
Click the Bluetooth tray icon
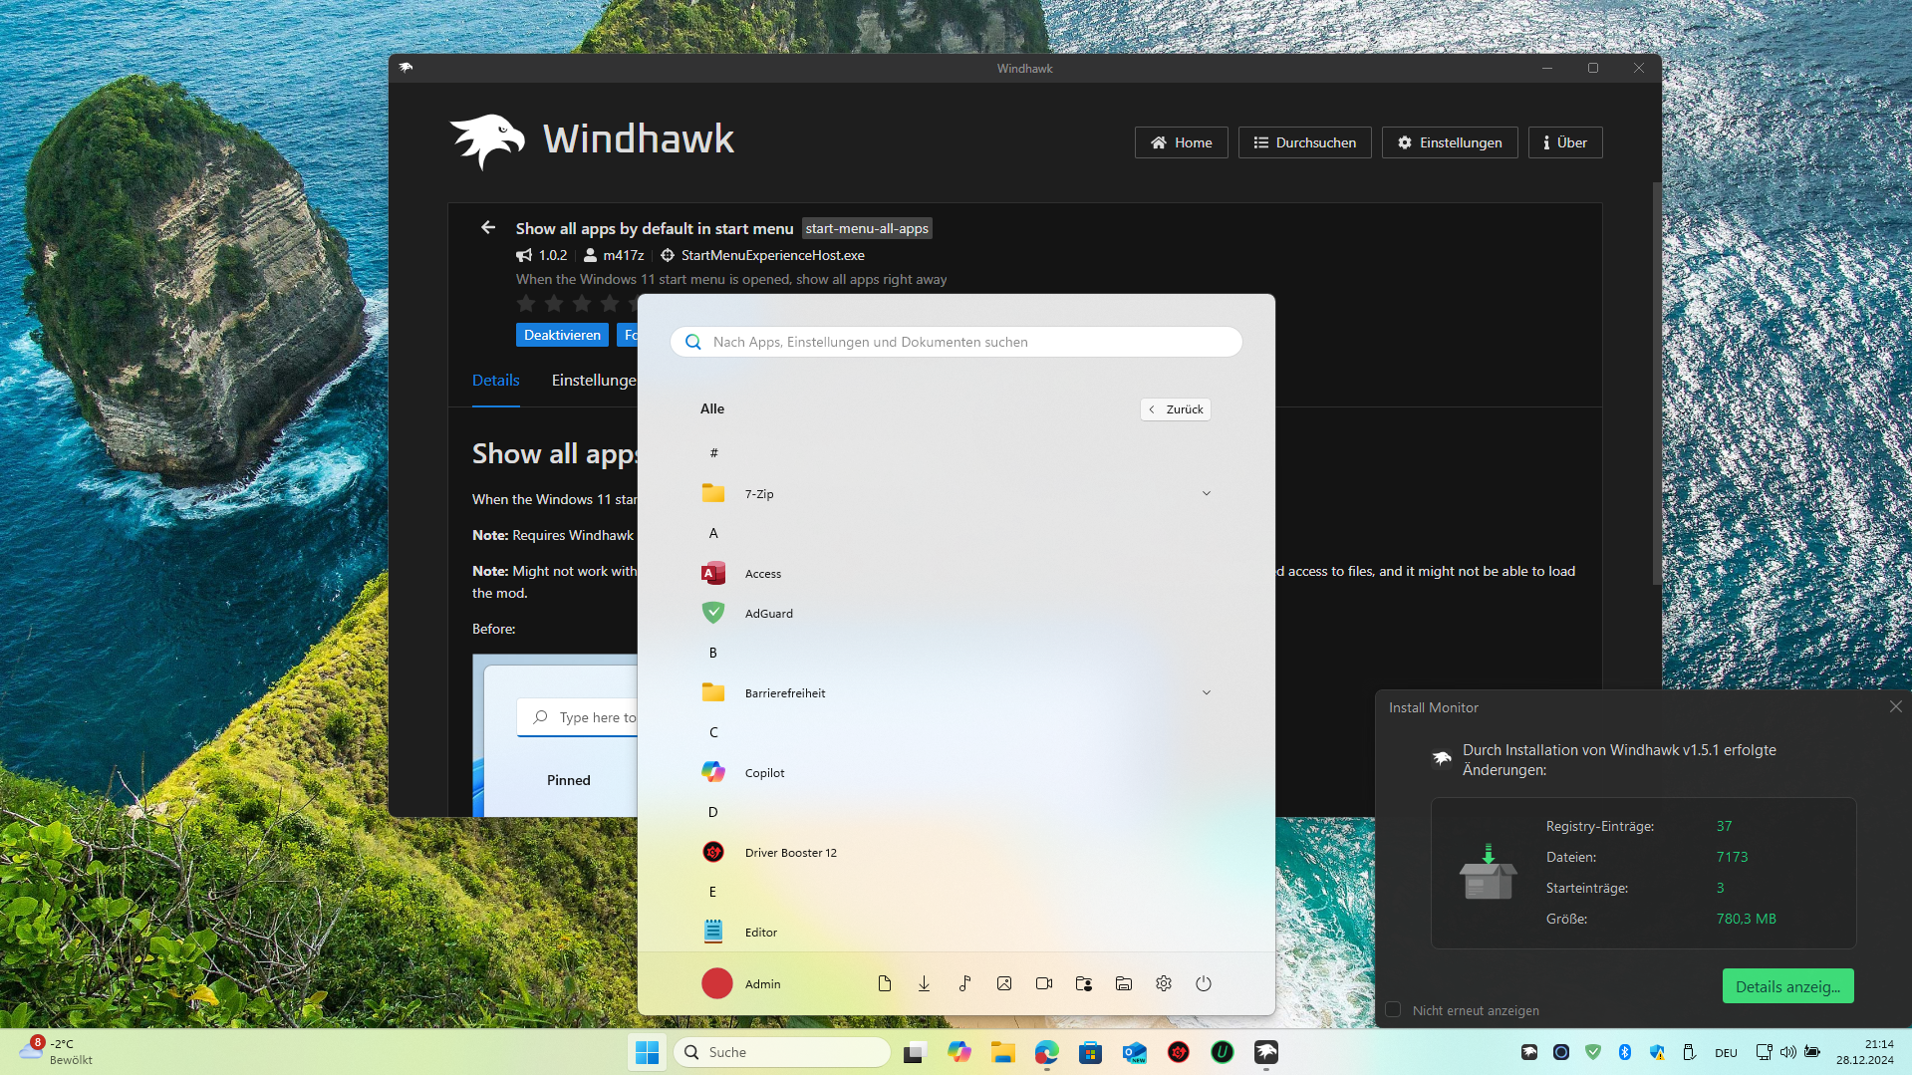[x=1625, y=1052]
